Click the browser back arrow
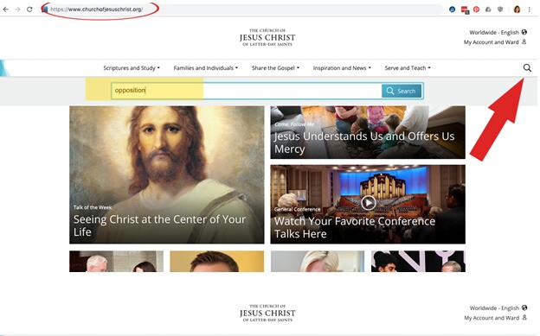Viewport: 540px width, 336px height. 6,10
